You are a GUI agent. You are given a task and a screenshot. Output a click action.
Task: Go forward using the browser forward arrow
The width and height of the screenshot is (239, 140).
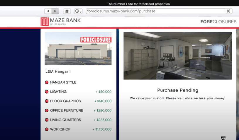55,11
